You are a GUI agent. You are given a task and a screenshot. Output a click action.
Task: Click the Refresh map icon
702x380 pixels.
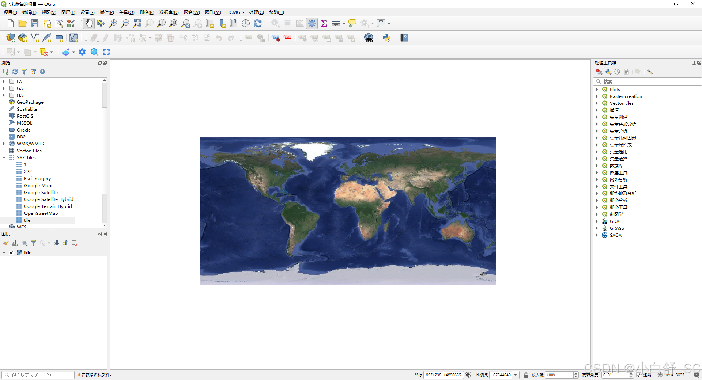(258, 23)
